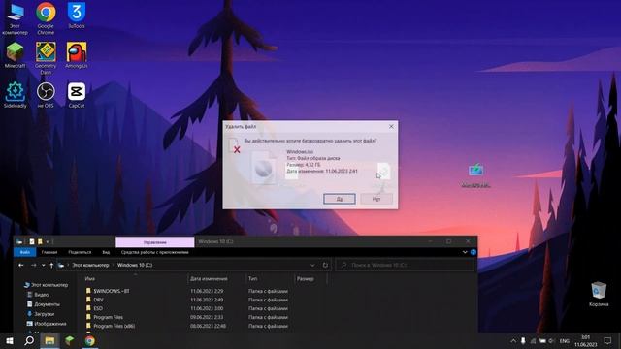The height and width of the screenshot is (349, 621).
Task: Open Explorer help question icon
Action: (473, 252)
